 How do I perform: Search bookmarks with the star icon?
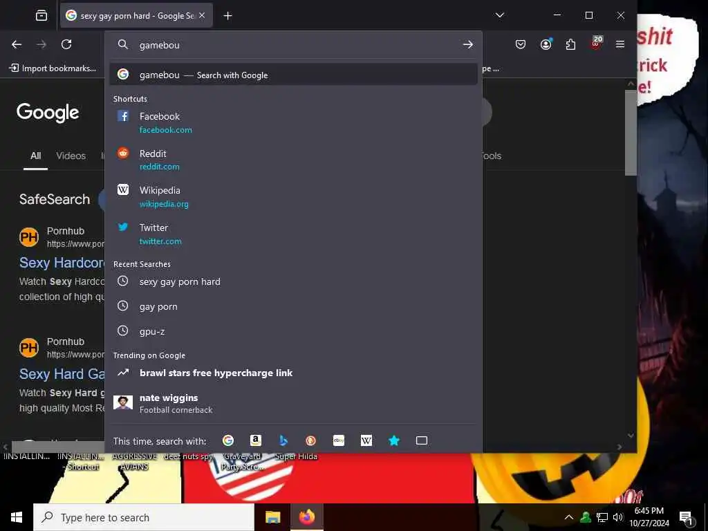pyautogui.click(x=394, y=440)
